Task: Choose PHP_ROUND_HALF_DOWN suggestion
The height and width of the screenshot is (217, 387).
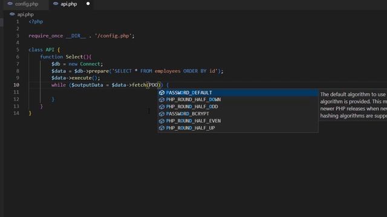Action: (238, 99)
